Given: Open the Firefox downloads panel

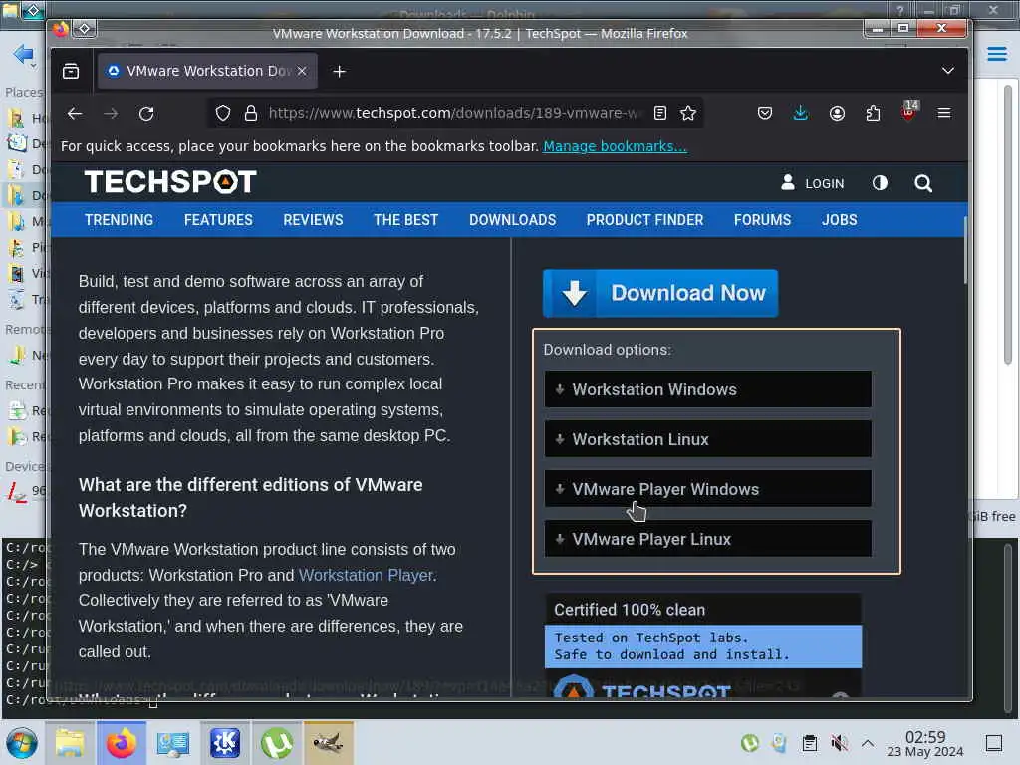Looking at the screenshot, I should click(x=801, y=114).
